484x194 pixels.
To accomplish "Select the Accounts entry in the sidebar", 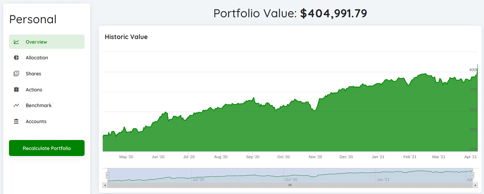I will click(x=36, y=121).
